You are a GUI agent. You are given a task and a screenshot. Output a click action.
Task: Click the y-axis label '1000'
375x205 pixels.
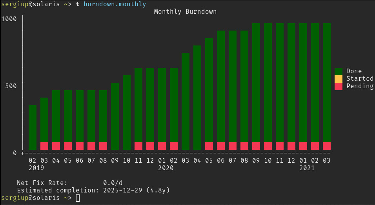[9, 19]
